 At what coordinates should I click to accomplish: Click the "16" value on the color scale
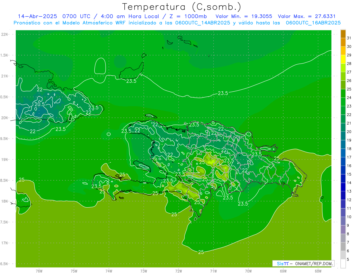(x=349, y=166)
